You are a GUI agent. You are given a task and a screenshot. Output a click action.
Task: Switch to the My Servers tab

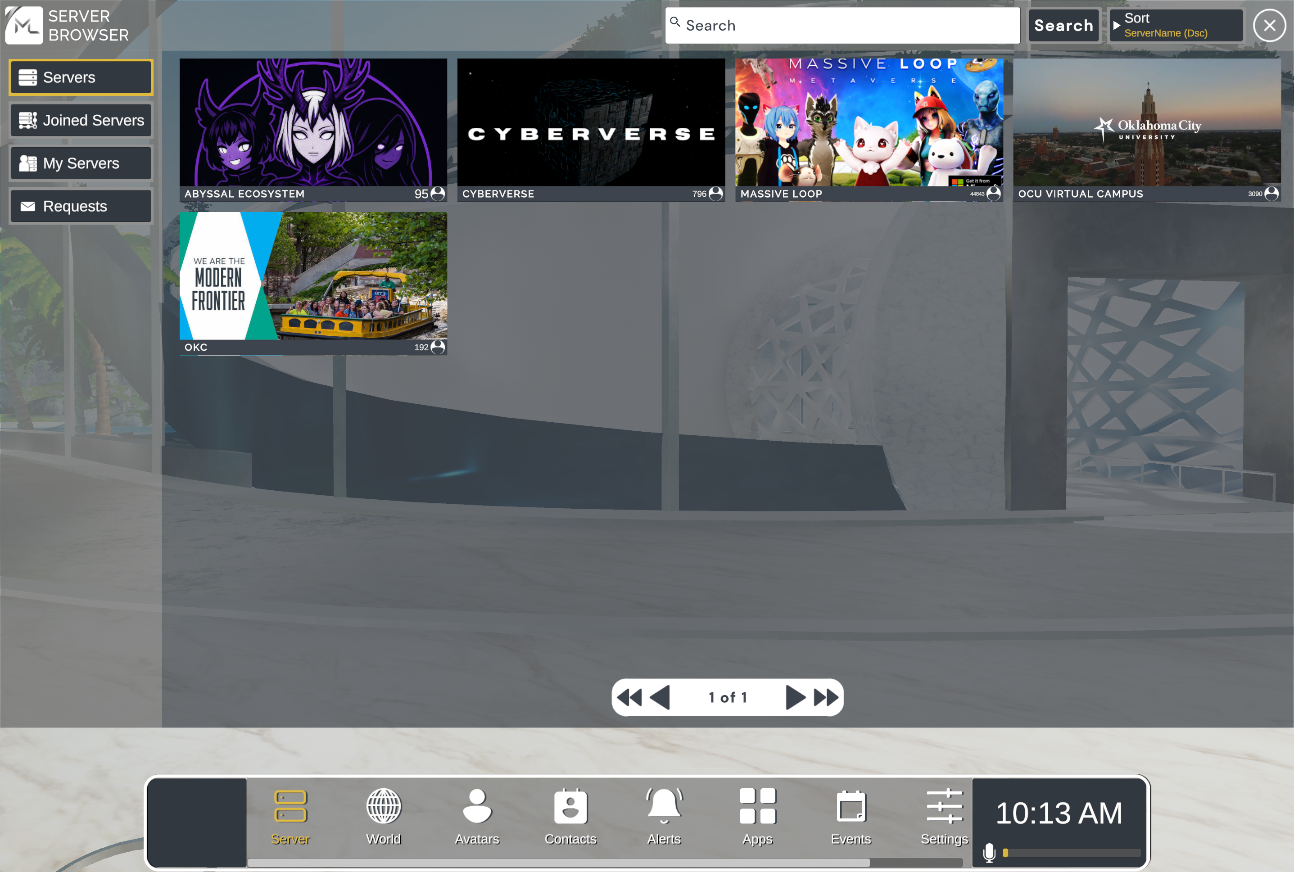(81, 163)
